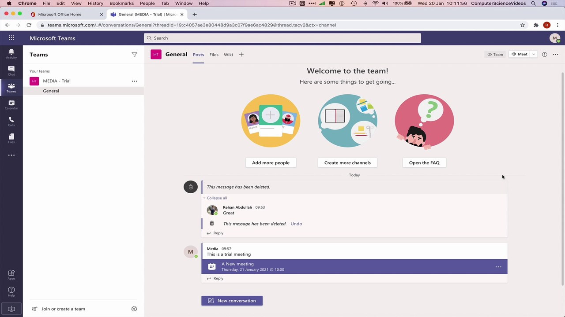Viewport: 565px width, 317px height.
Task: Open Meet dropdown arrow
Action: click(534, 54)
